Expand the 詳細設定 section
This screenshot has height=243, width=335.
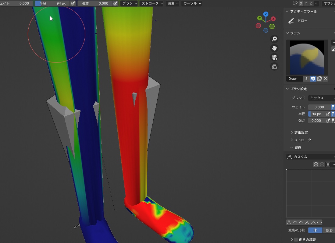pyautogui.click(x=301, y=132)
